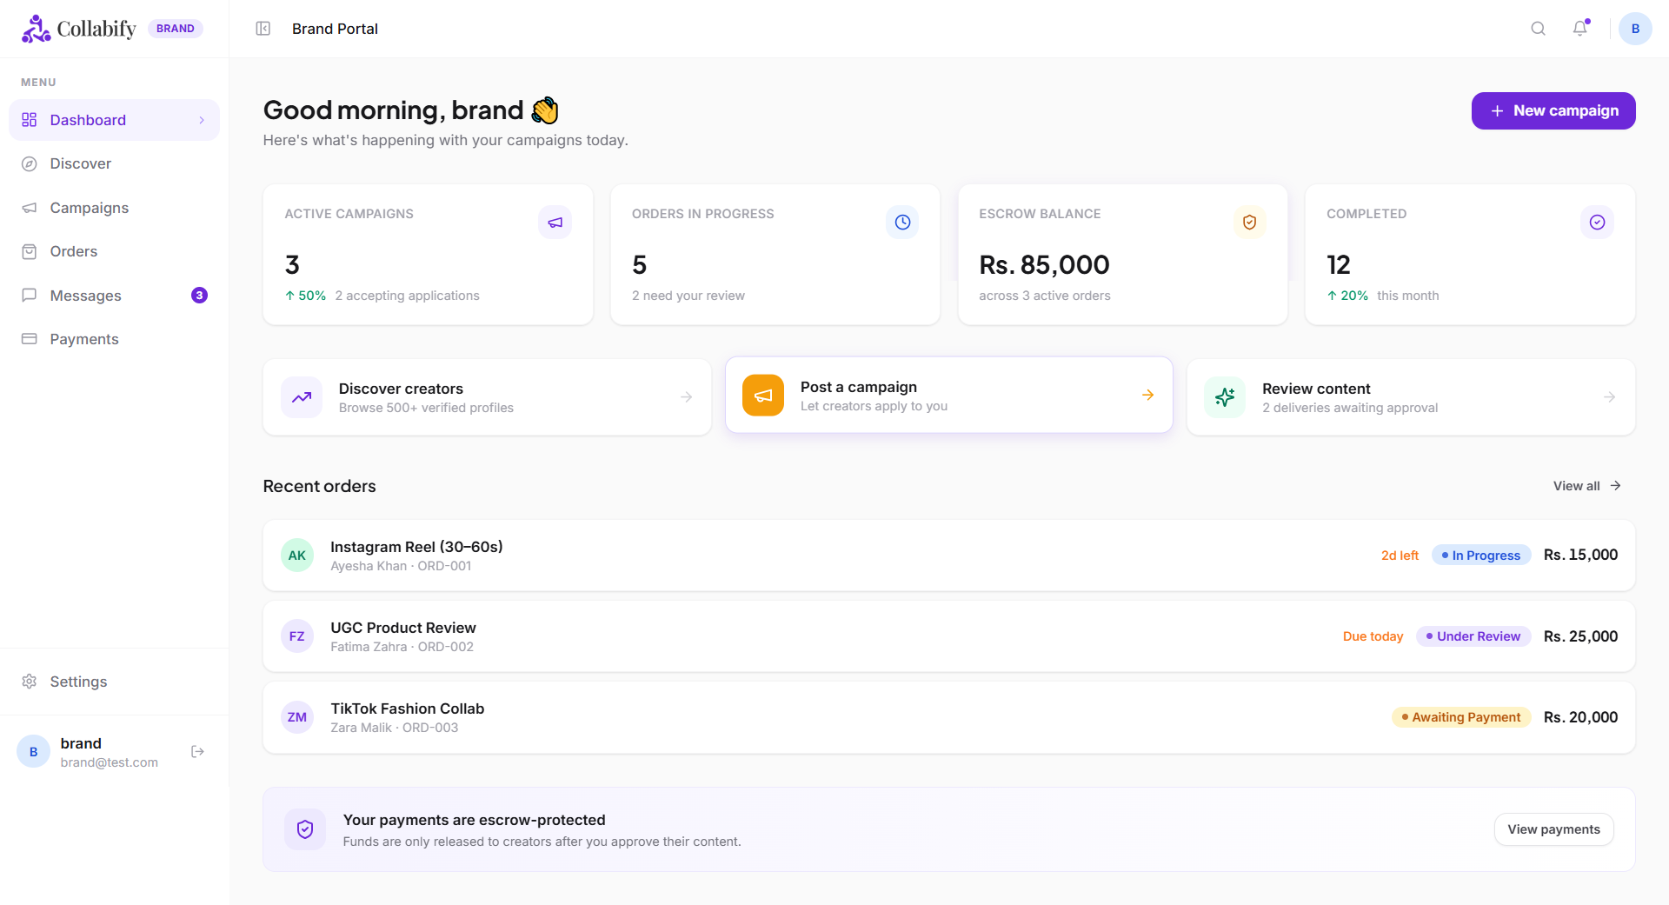
Task: Click the Payments card icon in sidebar
Action: [30, 339]
